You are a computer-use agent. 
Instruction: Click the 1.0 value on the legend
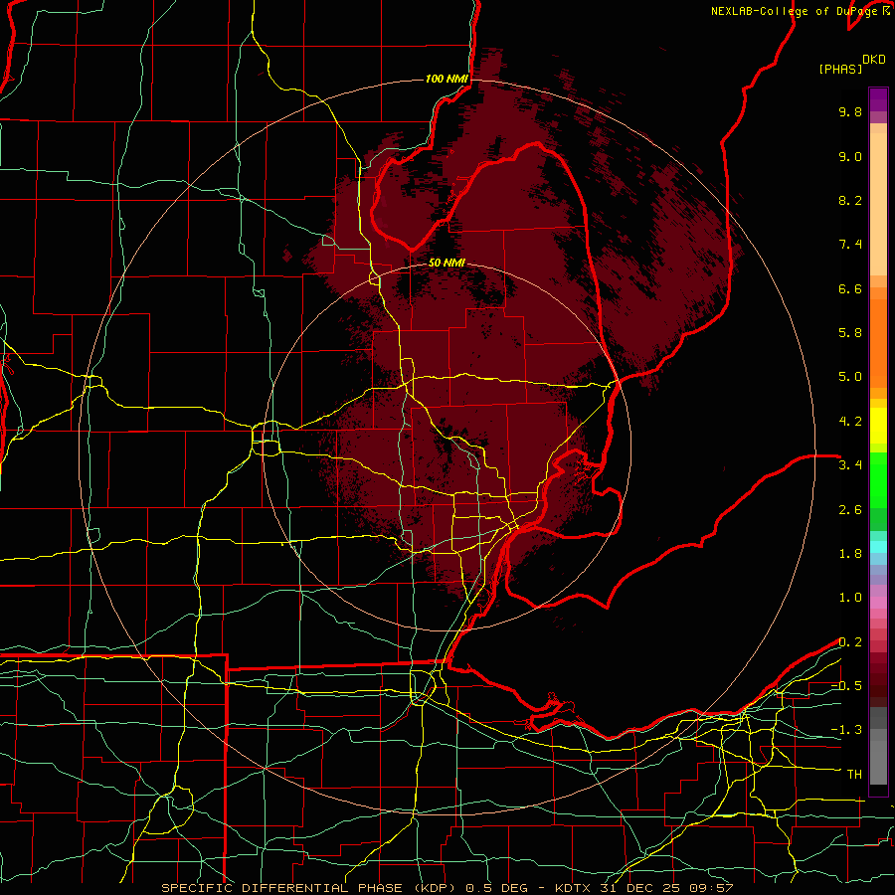coord(850,598)
